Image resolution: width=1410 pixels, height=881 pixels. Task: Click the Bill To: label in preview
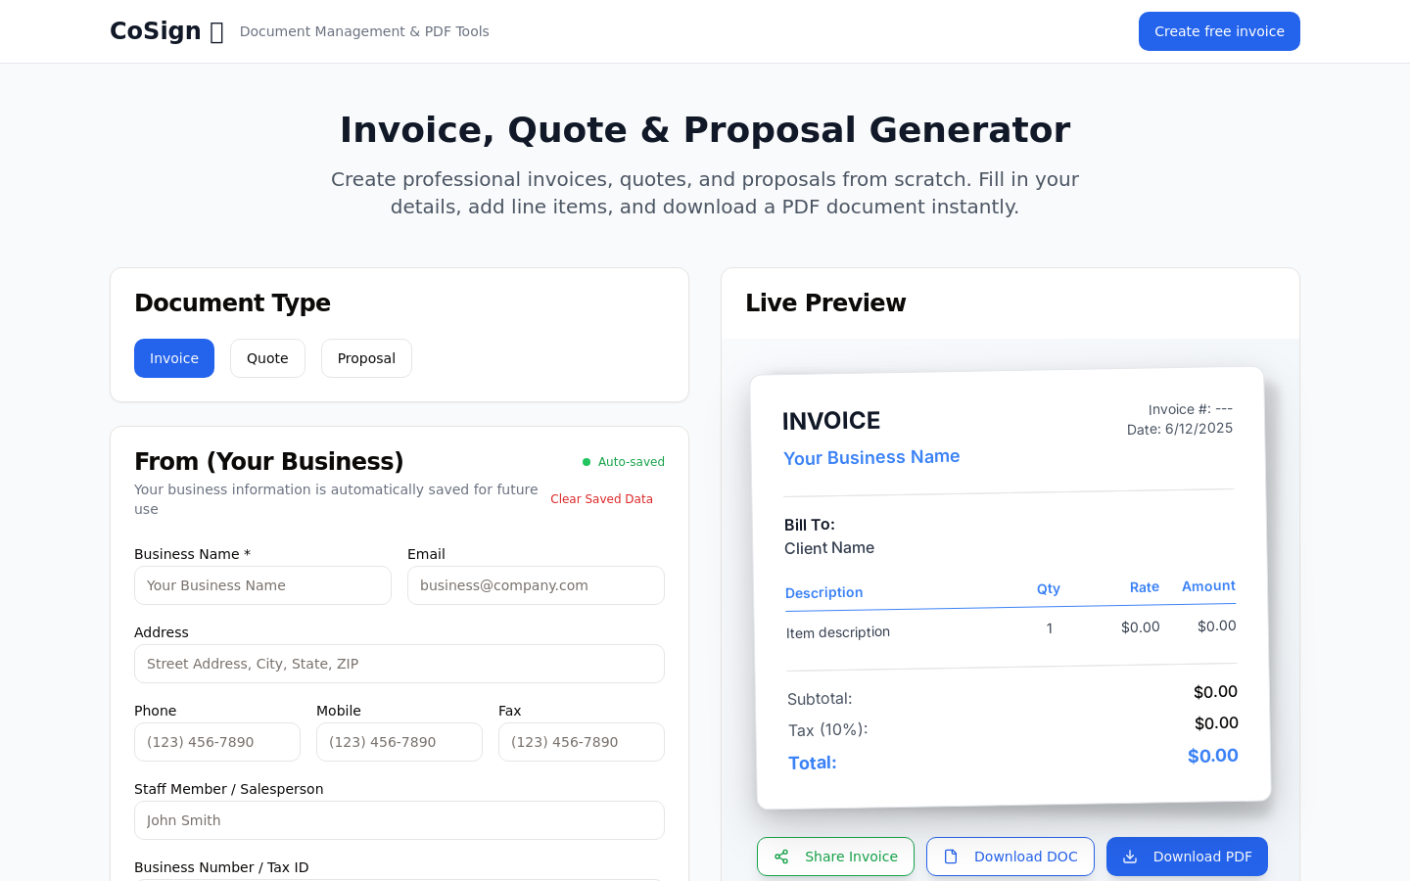coord(810,525)
